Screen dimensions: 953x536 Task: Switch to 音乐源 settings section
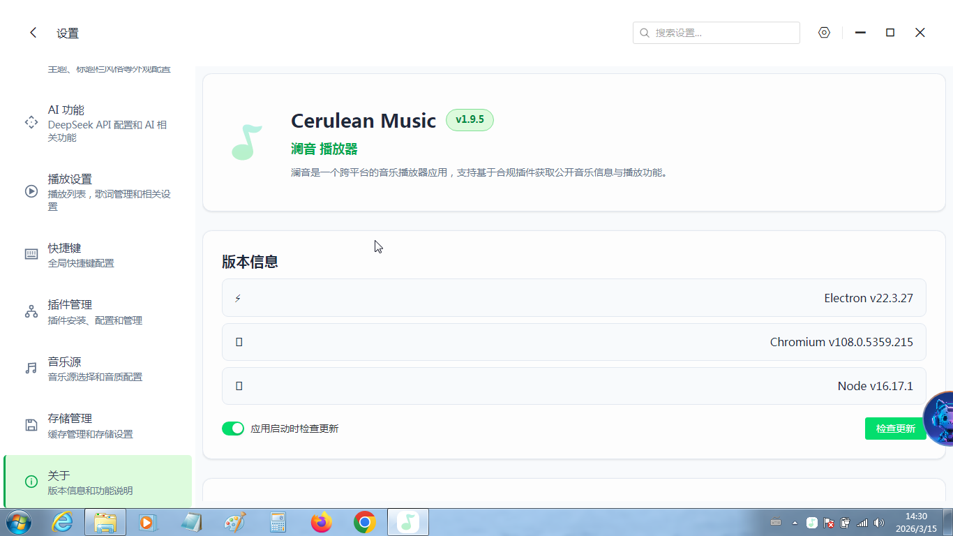pyautogui.click(x=98, y=368)
